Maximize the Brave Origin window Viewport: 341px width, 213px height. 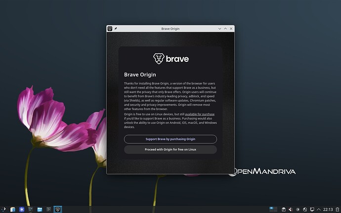point(225,29)
